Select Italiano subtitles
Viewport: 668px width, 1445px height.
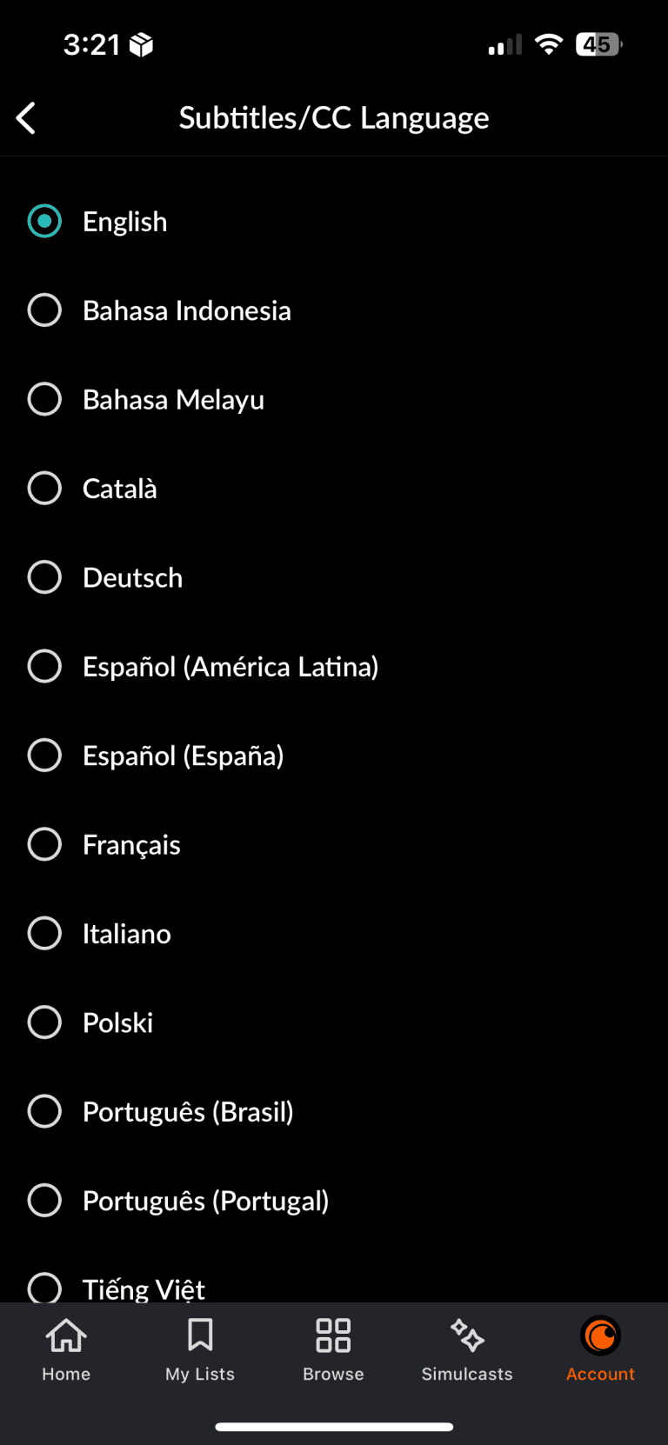click(x=126, y=933)
